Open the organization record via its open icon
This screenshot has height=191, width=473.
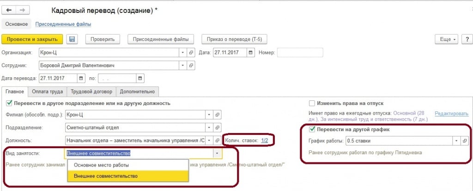tap(191, 52)
